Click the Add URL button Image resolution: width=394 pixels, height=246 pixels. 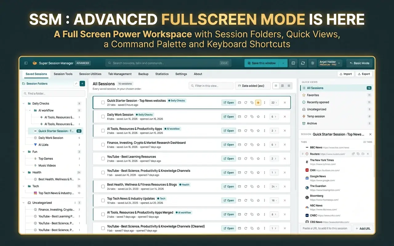(363, 228)
